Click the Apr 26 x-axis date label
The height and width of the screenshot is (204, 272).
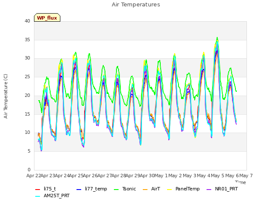(x=91, y=176)
